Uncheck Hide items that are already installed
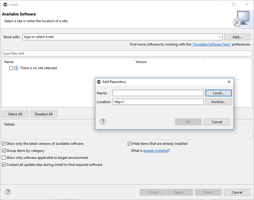This screenshot has height=200, width=254. [x=130, y=144]
